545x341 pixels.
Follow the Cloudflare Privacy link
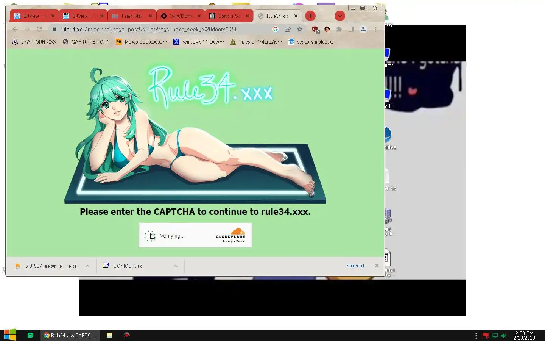[227, 241]
